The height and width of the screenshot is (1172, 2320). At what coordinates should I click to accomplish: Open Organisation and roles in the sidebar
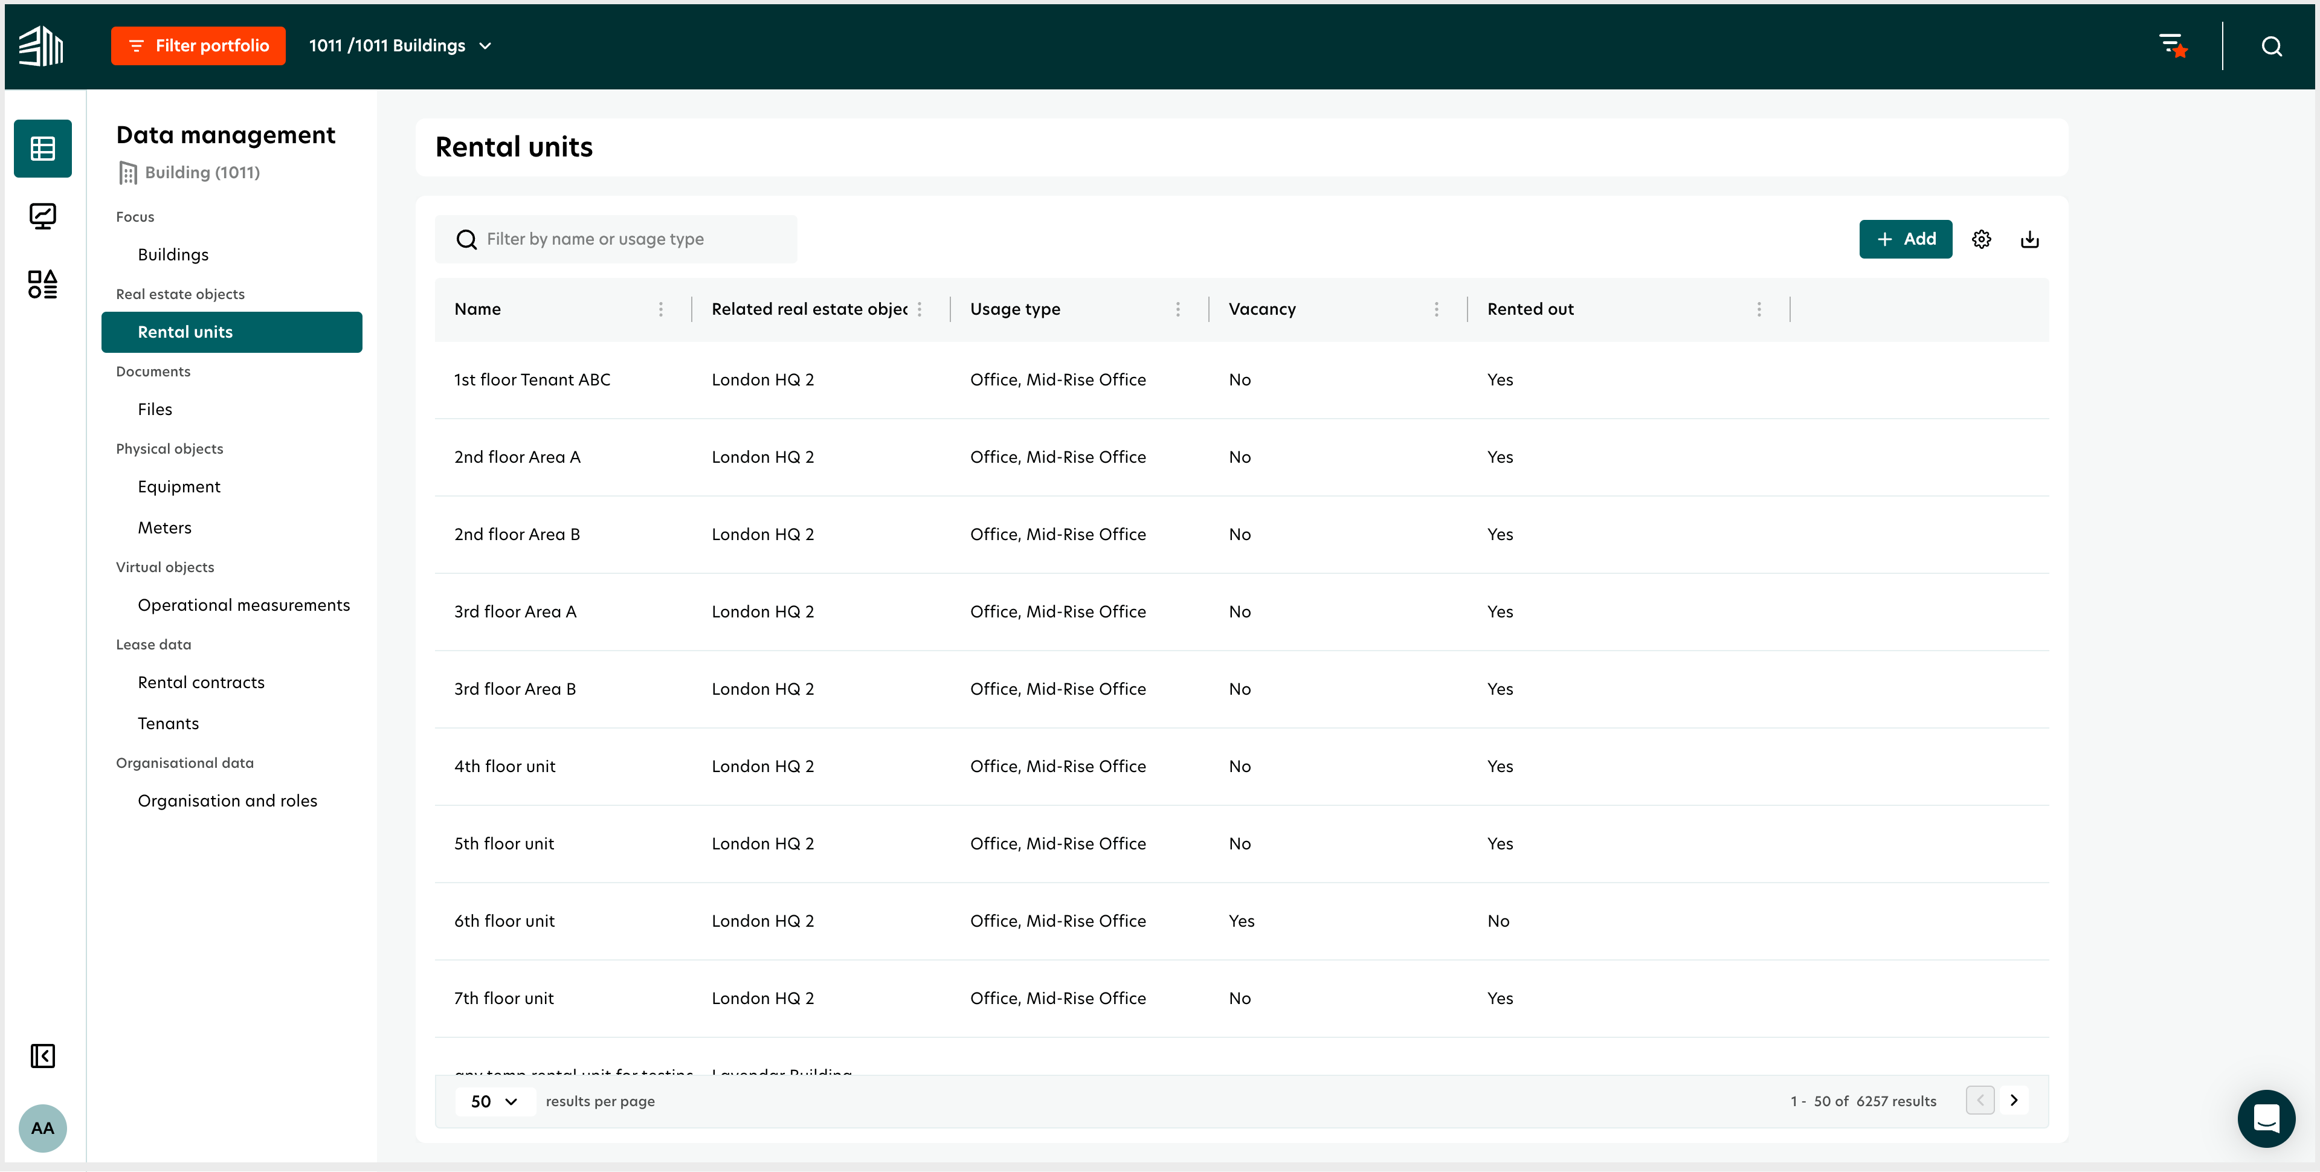pyautogui.click(x=227, y=801)
